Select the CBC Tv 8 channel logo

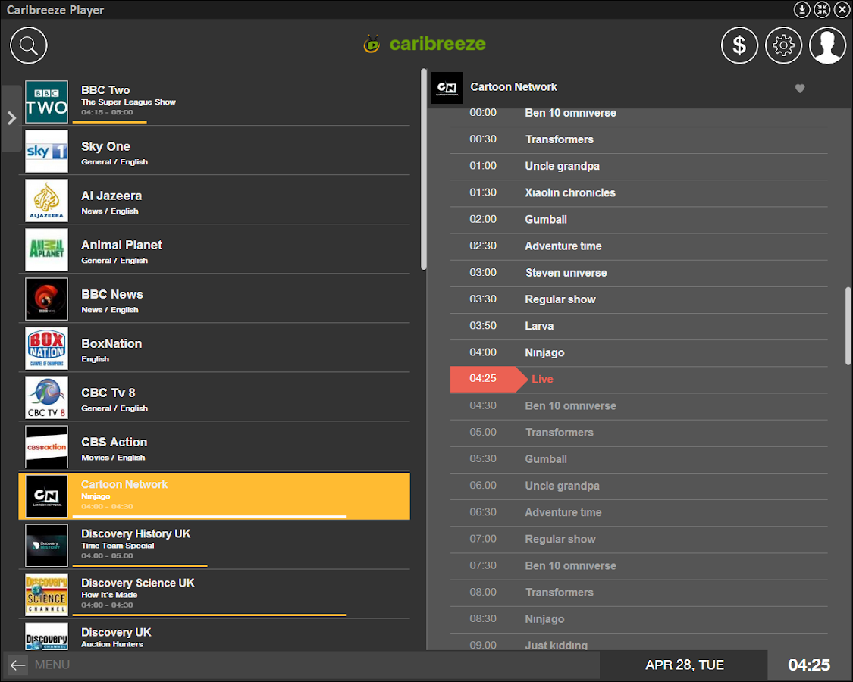pos(47,398)
